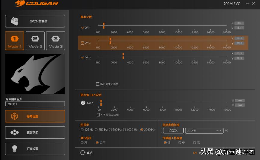Click the DPI2 Y value field
260x160 pixels.
click(239, 43)
